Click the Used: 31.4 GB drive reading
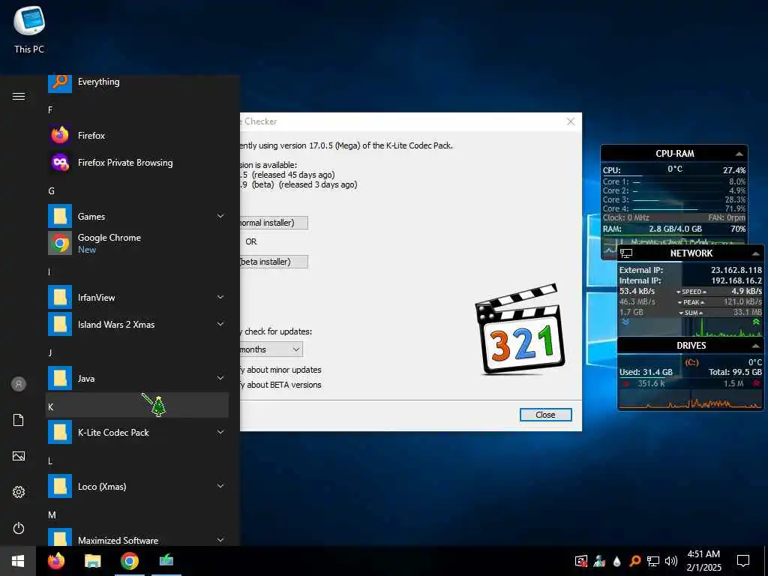Image resolution: width=768 pixels, height=576 pixels. click(x=646, y=372)
